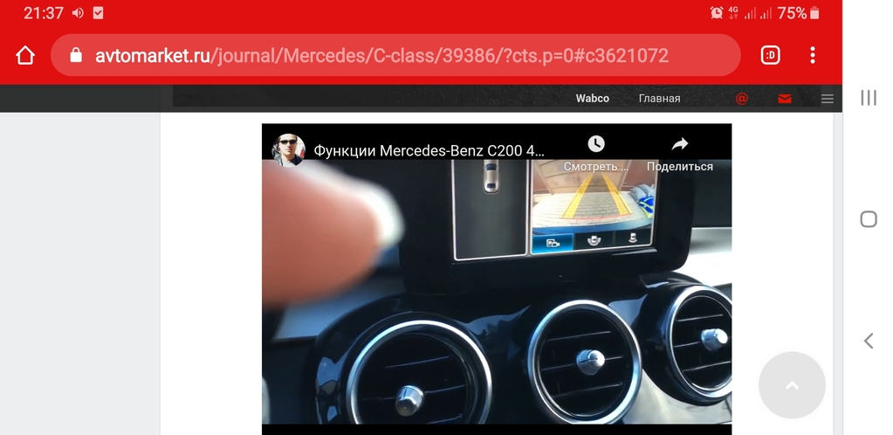Tap the 21:37 clock in status bar
The height and width of the screenshot is (435, 893).
coord(44,12)
